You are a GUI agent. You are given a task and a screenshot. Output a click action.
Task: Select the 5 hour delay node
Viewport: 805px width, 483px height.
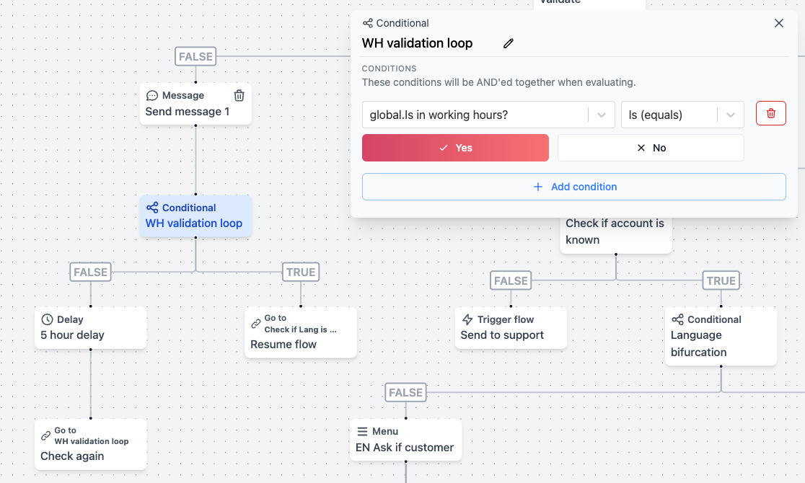90,327
